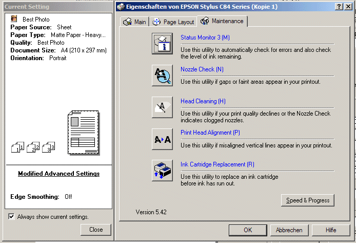
Task: Click the Status Monitor 3 (M) label
Action: point(205,38)
